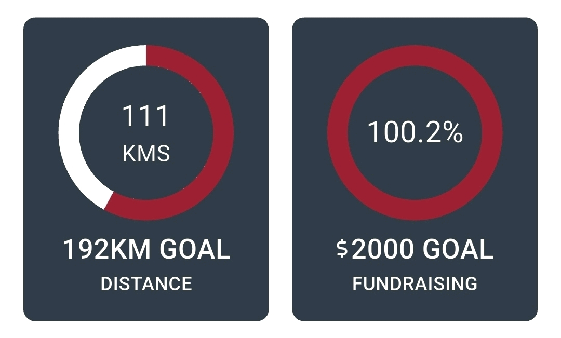Click the 111 kilometre count
The image size is (561, 338).
pyautogui.click(x=145, y=116)
